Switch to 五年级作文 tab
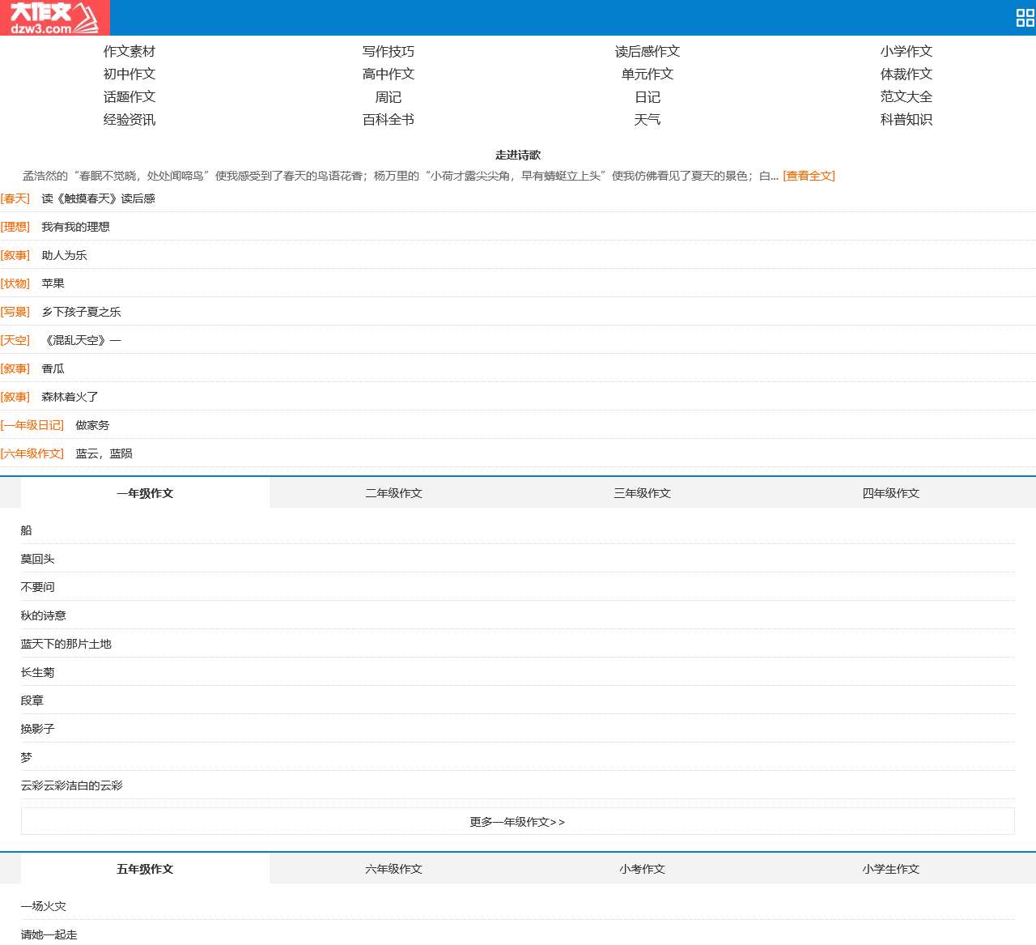The height and width of the screenshot is (945, 1036). (x=145, y=869)
